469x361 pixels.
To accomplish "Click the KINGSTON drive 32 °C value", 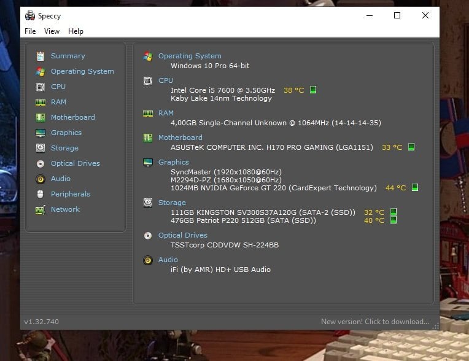I will (x=374, y=212).
